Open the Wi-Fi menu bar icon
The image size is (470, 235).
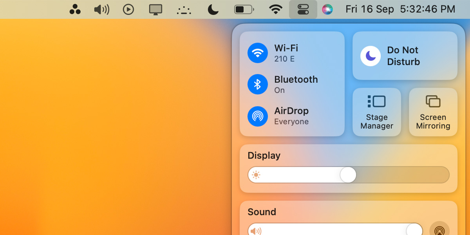(276, 9)
